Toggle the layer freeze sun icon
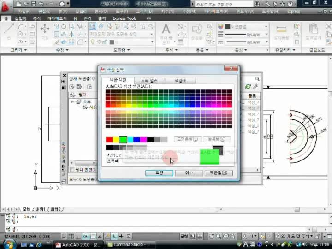The height and width of the screenshot is (249, 332). point(99,42)
